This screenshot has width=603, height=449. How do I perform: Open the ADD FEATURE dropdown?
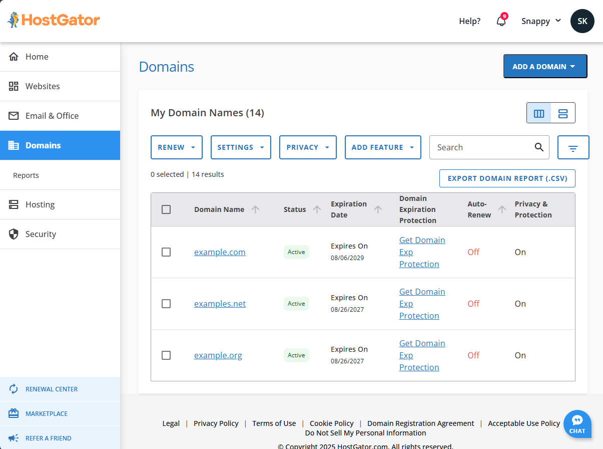coord(383,147)
